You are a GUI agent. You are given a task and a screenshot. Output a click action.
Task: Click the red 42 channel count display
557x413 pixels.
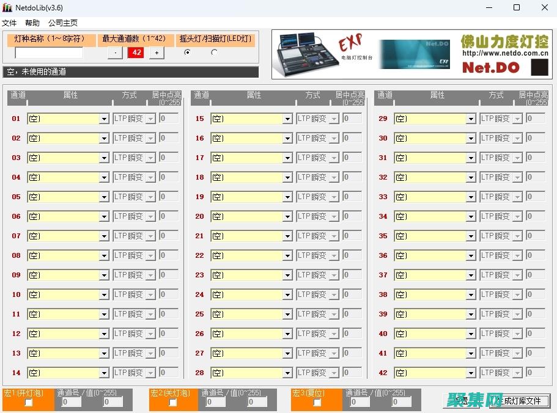pyautogui.click(x=136, y=53)
